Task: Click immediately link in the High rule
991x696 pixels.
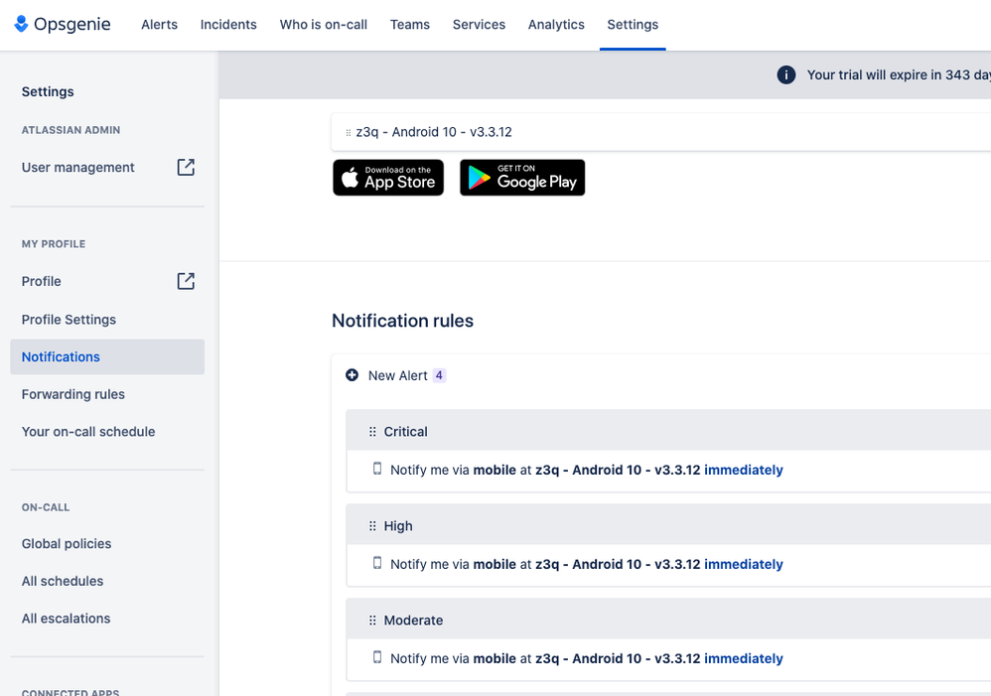Action: click(x=743, y=564)
